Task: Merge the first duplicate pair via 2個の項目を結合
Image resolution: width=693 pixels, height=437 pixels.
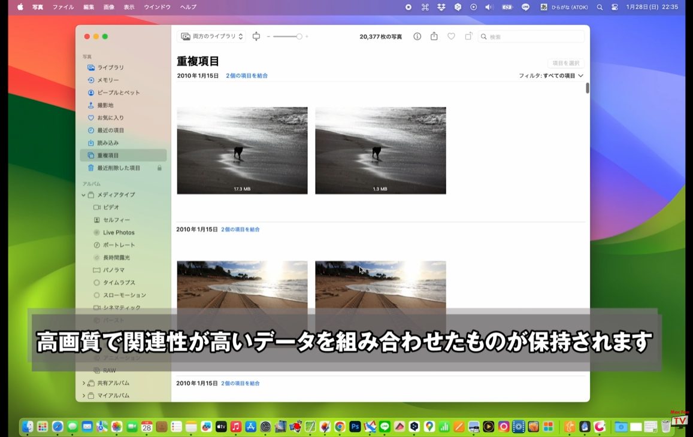Action: [247, 75]
